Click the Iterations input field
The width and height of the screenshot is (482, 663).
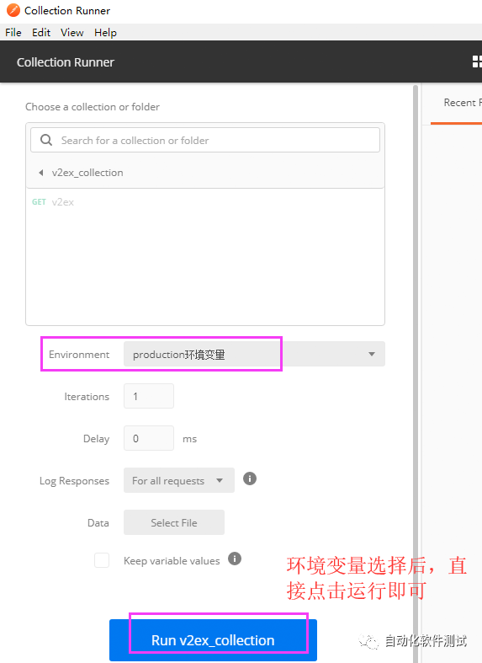[149, 396]
